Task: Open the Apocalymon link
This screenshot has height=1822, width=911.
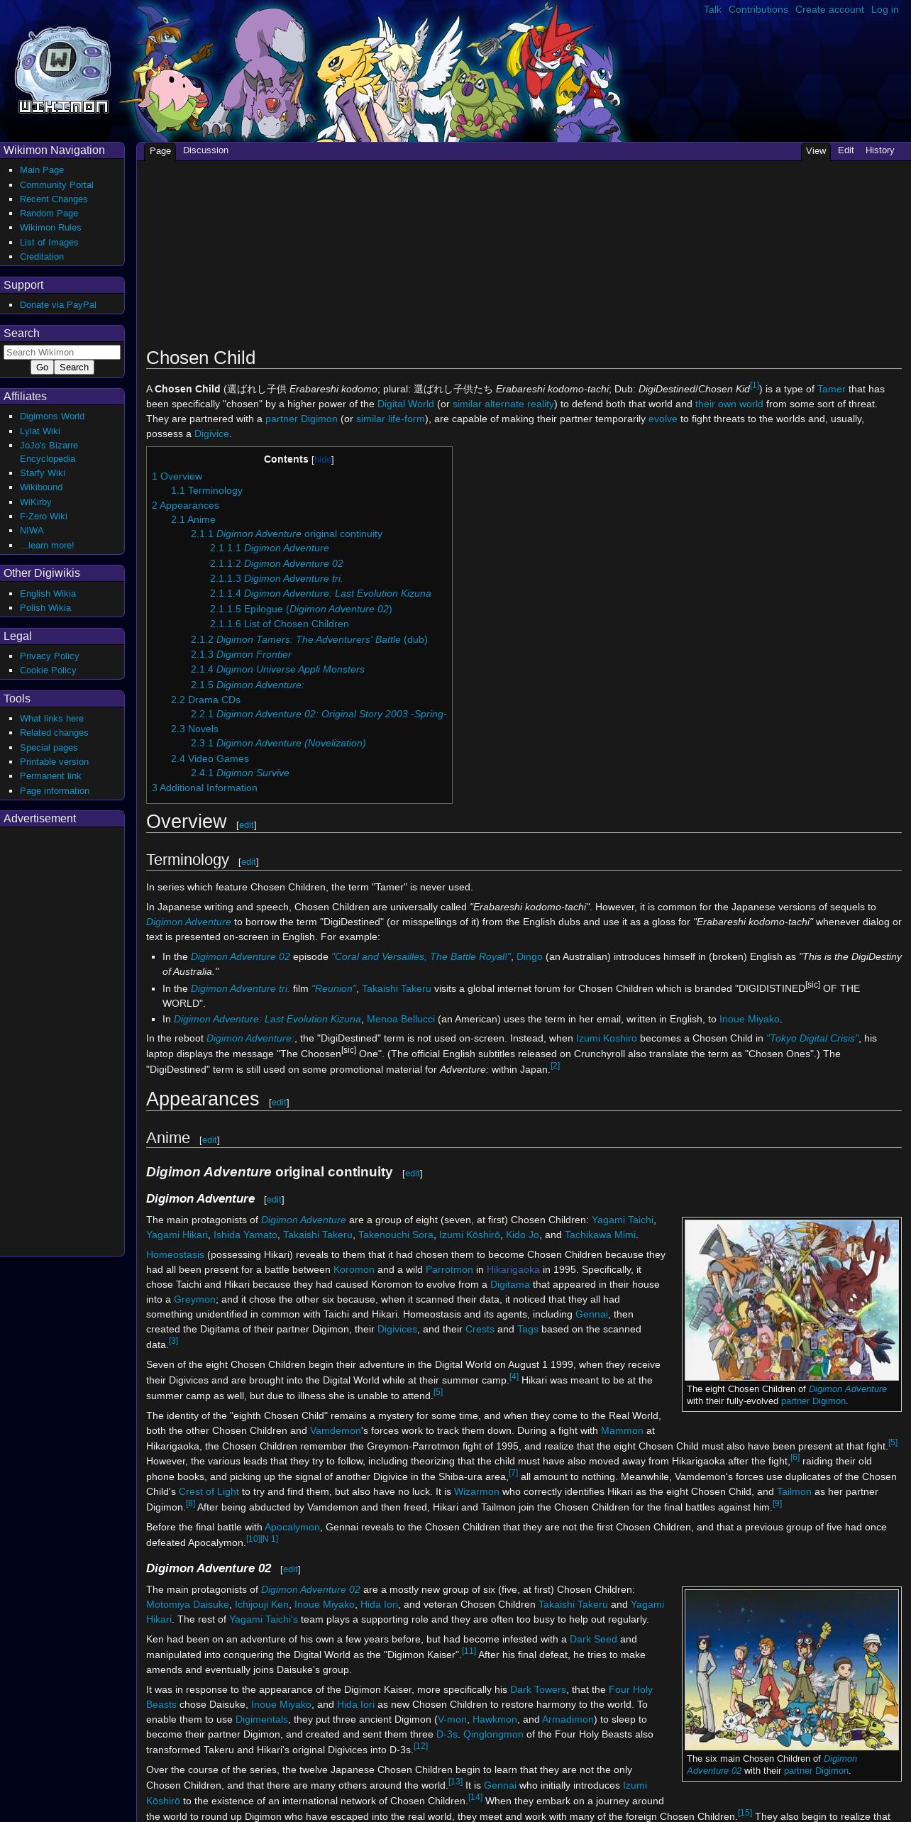Action: point(292,1527)
